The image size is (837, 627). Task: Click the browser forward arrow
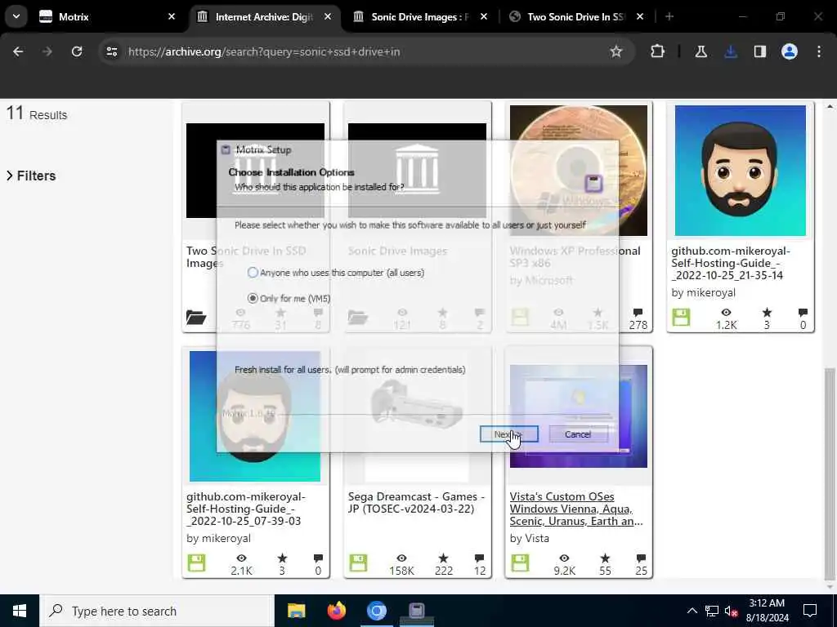tap(47, 51)
